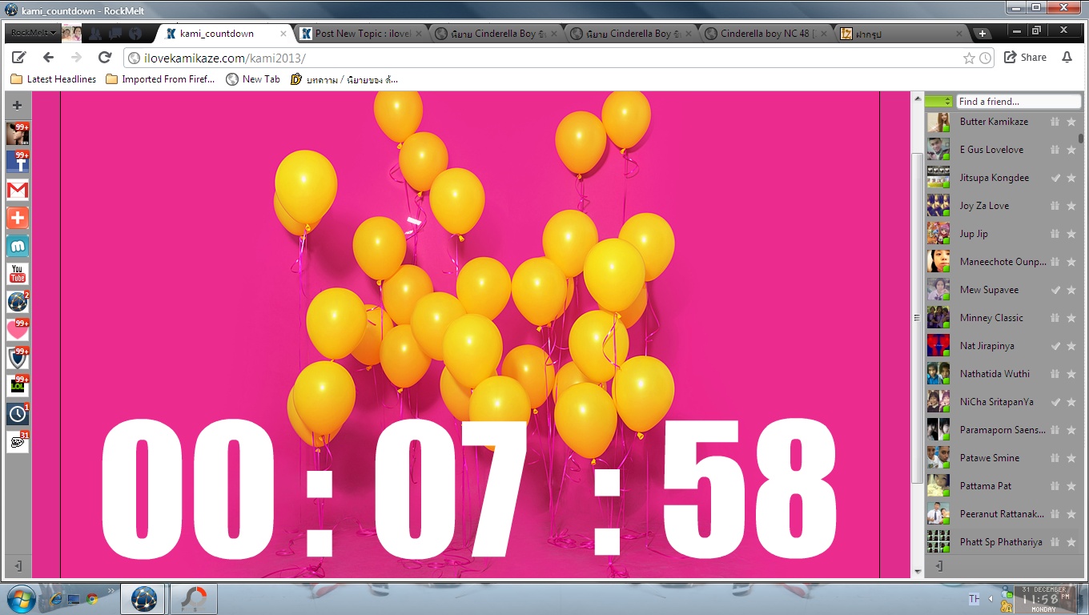
Task: Open the notifications bell icon
Action: [x=1067, y=58]
